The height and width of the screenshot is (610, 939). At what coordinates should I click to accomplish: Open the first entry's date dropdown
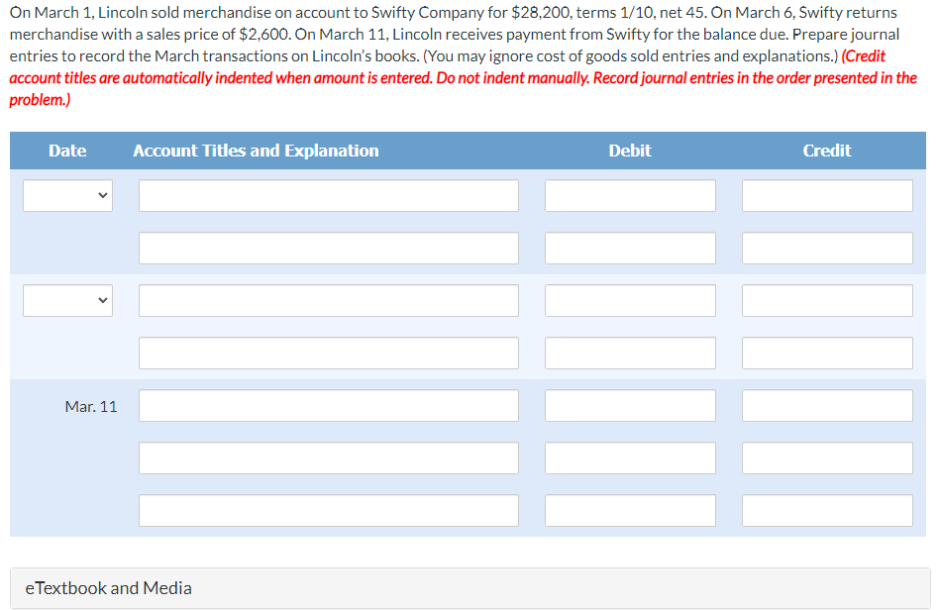click(x=67, y=196)
